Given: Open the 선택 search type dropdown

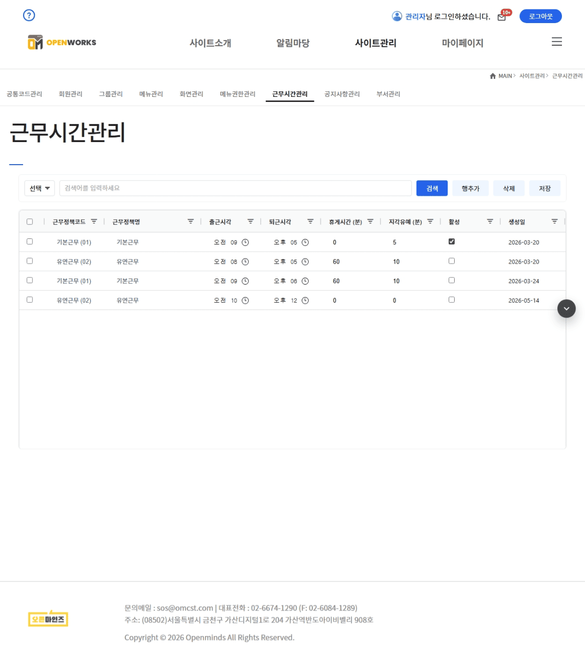Looking at the screenshot, I should tap(40, 188).
